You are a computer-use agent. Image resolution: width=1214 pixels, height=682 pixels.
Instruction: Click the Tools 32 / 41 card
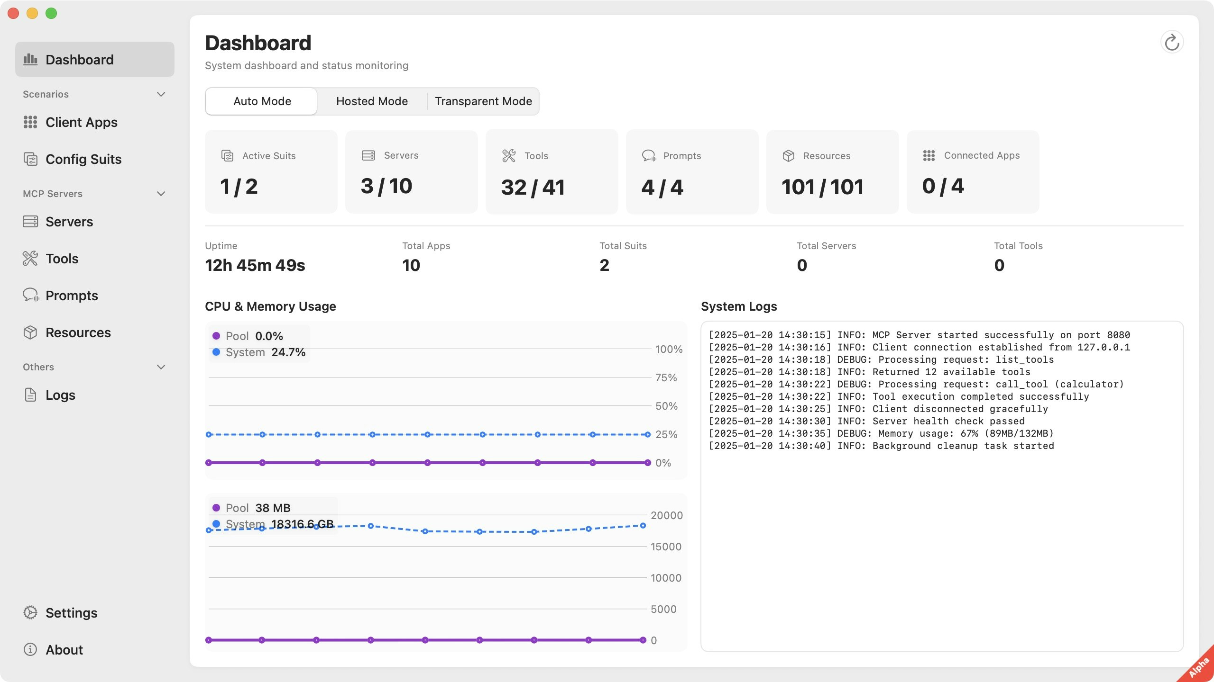pyautogui.click(x=552, y=171)
